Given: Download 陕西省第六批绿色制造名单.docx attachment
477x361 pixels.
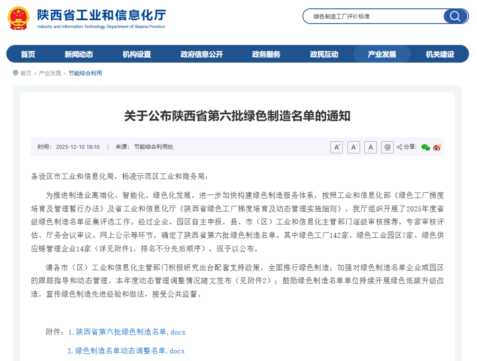Looking at the screenshot, I should coord(127,332).
